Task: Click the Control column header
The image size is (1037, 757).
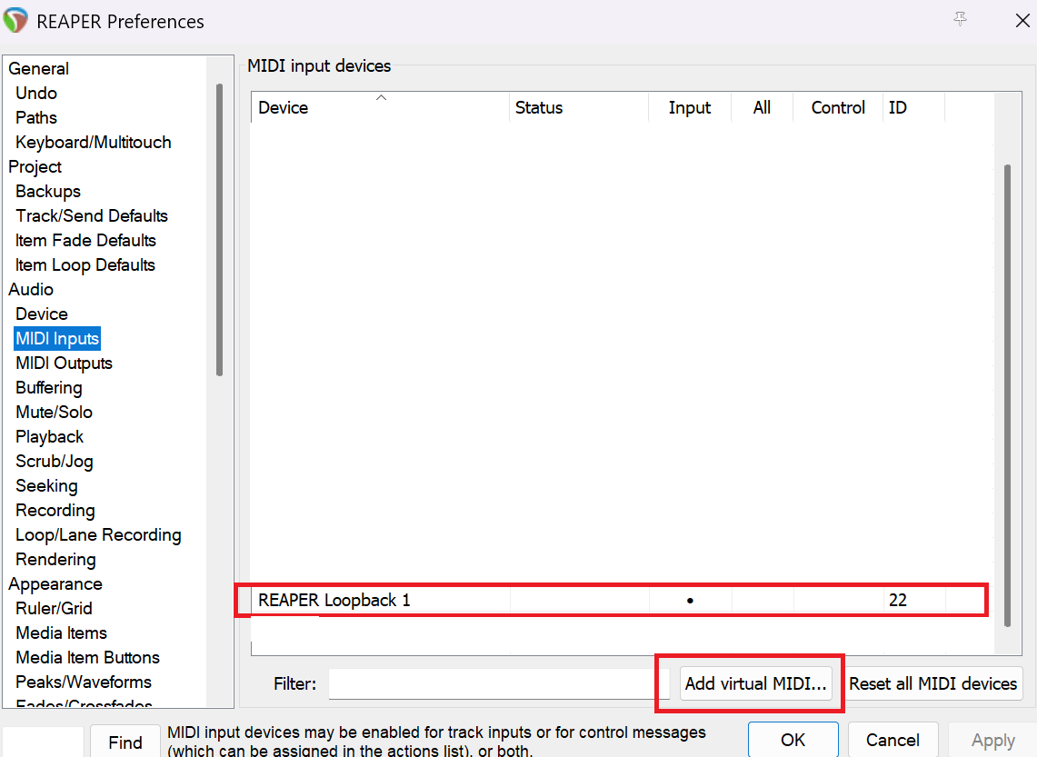Action: point(838,108)
